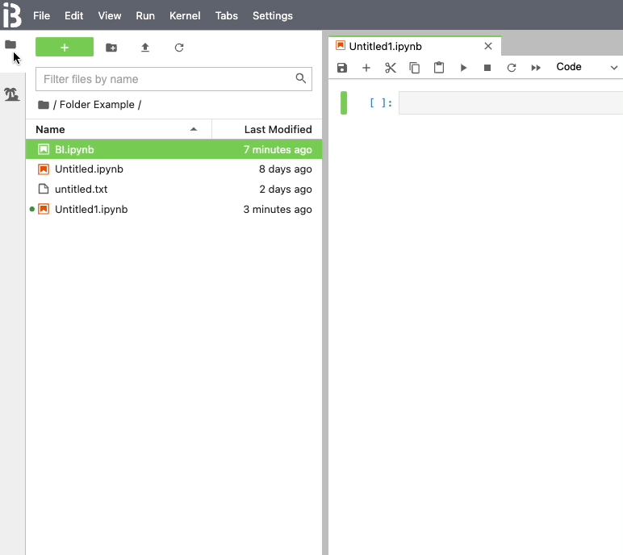Click the new folder icon
This screenshot has height=555, width=623.
pyautogui.click(x=111, y=48)
